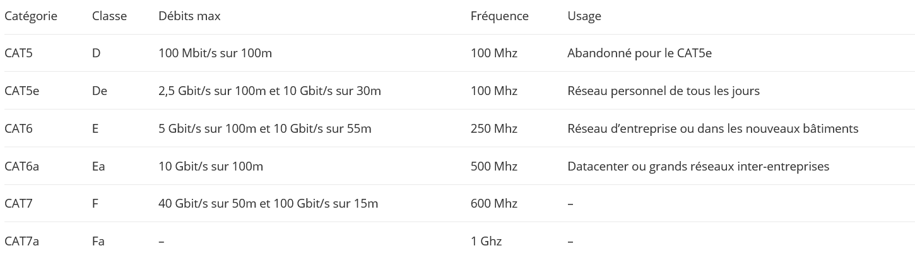Click the 250 Mhz frequency cell
The width and height of the screenshot is (915, 258).
click(x=493, y=129)
